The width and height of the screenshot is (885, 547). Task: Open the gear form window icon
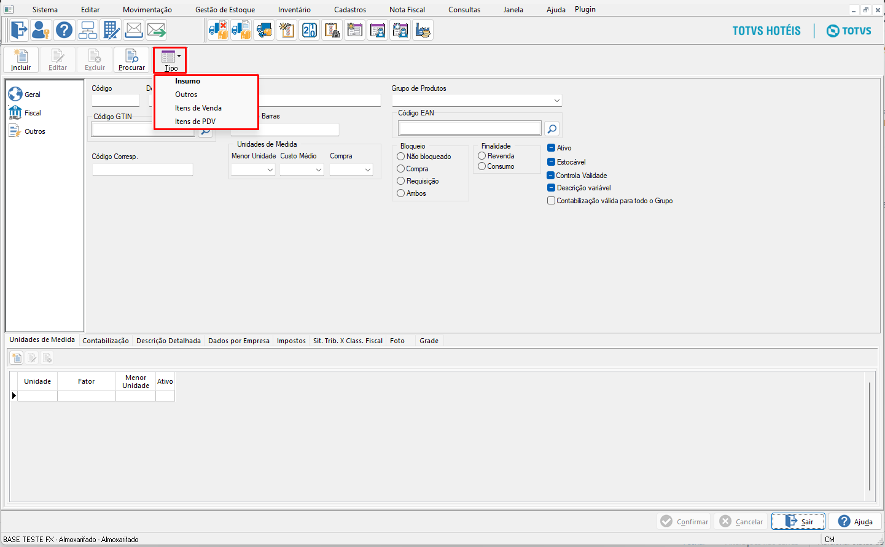(x=354, y=29)
